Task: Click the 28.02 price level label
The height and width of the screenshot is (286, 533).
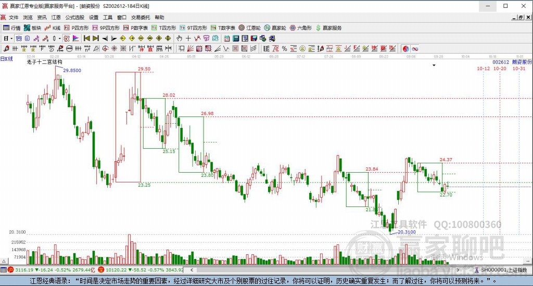Action: (x=169, y=95)
